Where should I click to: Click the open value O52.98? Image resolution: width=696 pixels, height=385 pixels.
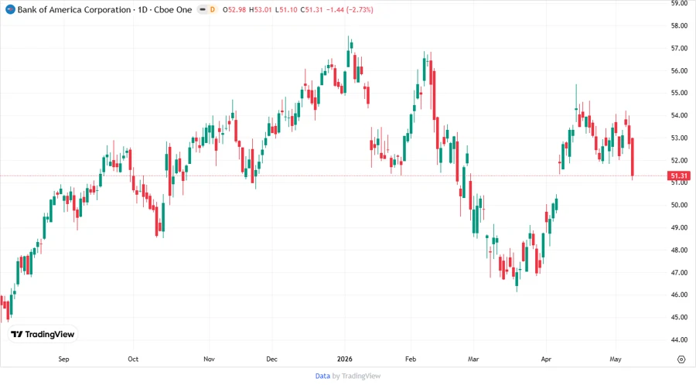click(234, 9)
